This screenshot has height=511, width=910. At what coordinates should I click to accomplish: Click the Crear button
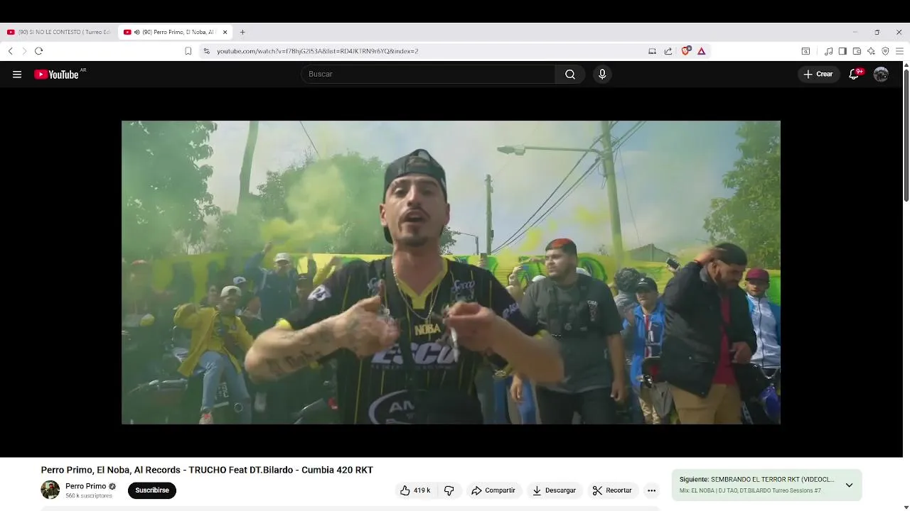[x=818, y=74]
